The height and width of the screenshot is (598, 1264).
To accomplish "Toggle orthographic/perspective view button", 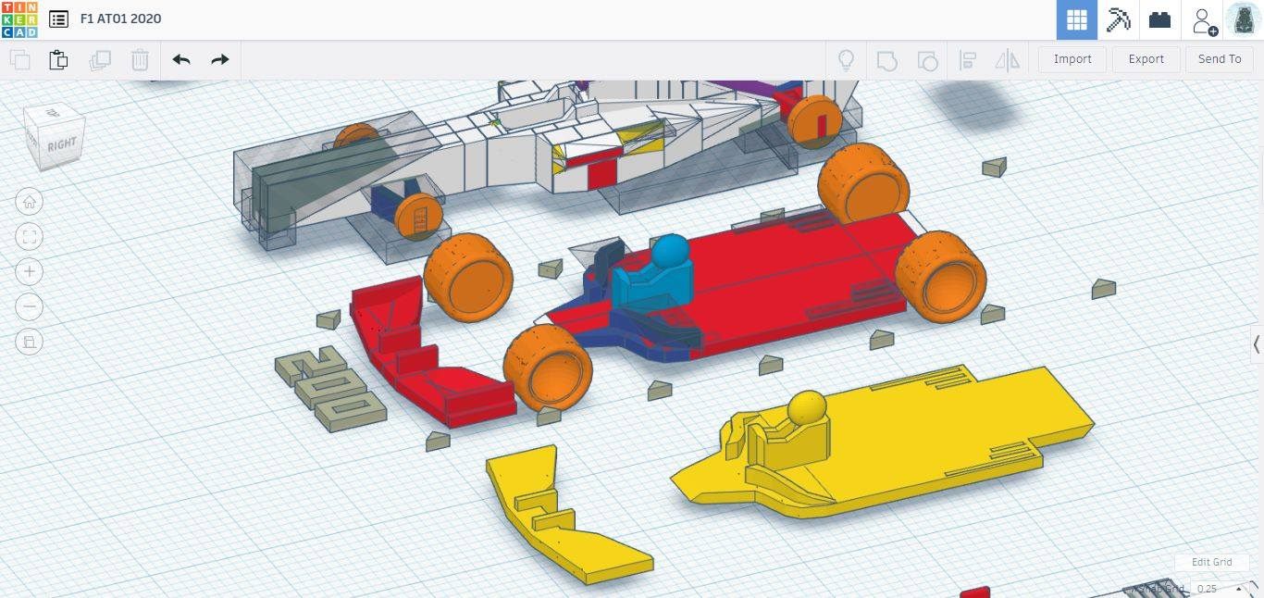I will click(x=30, y=342).
